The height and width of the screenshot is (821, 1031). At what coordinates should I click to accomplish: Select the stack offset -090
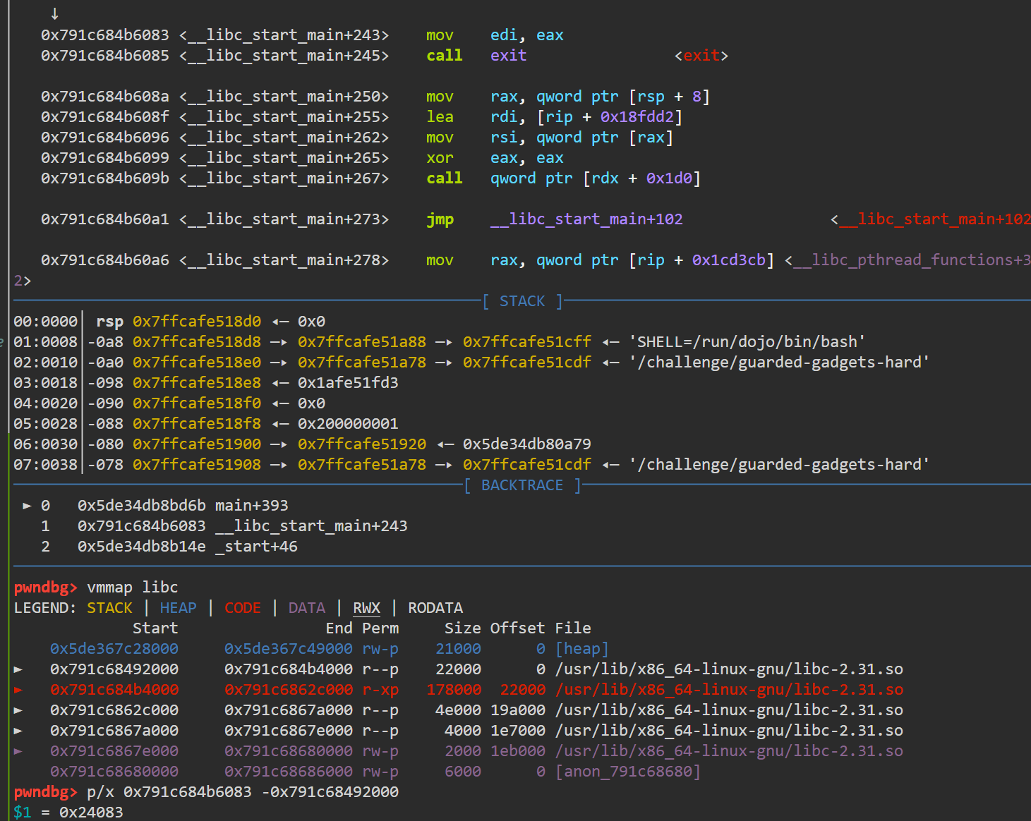[105, 403]
